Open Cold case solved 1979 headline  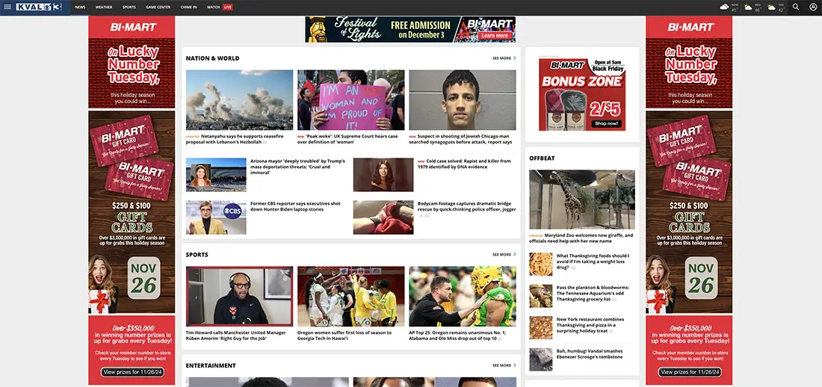[465, 164]
